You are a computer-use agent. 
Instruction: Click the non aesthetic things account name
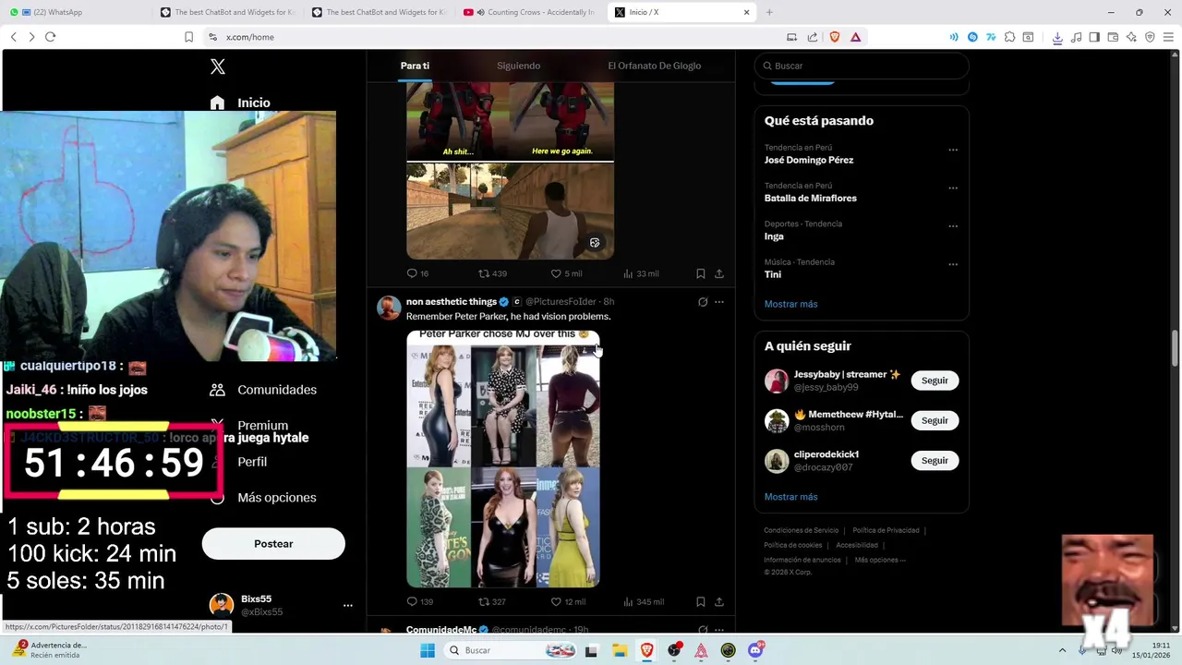tap(452, 302)
